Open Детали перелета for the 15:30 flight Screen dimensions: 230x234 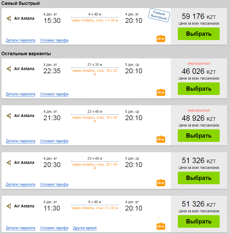(20, 40)
